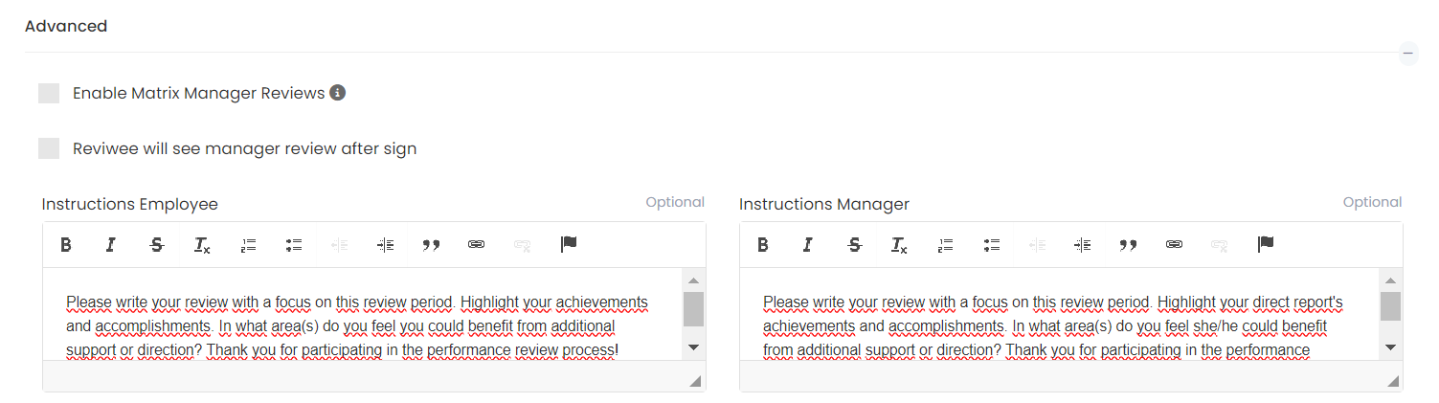Toggle bold in Instructions Employee editor
1439x403 pixels.
tap(66, 245)
